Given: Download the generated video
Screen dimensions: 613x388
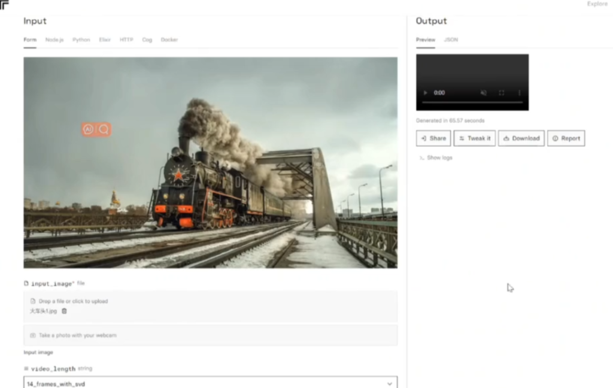Looking at the screenshot, I should click(x=521, y=138).
